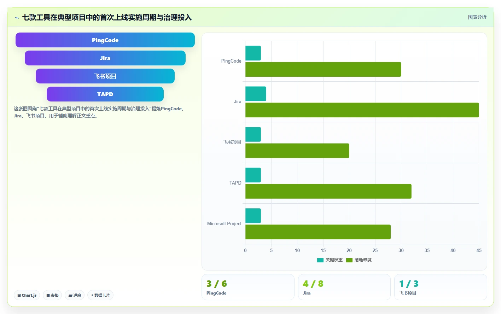Click the 进度 tag chip
Viewport: 501px width, 314px height.
[75, 295]
